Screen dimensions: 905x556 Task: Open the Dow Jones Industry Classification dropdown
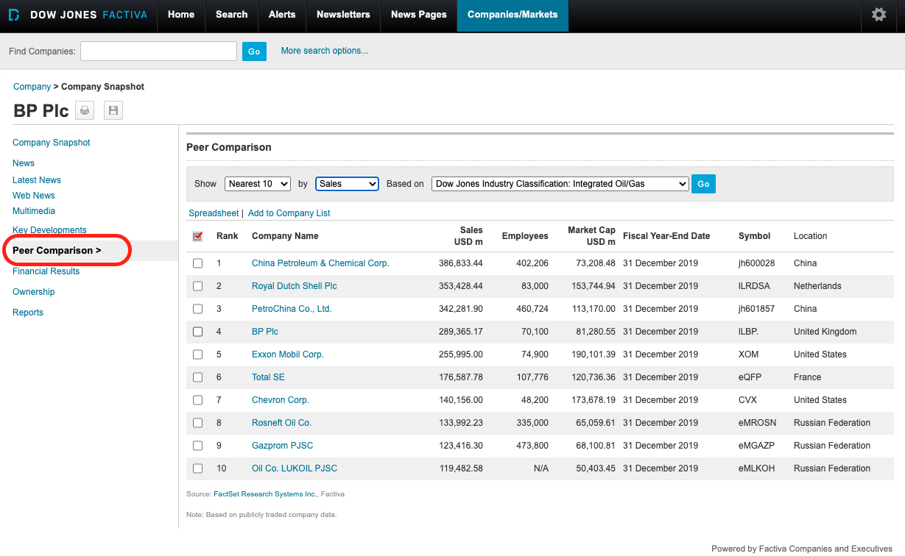click(560, 184)
